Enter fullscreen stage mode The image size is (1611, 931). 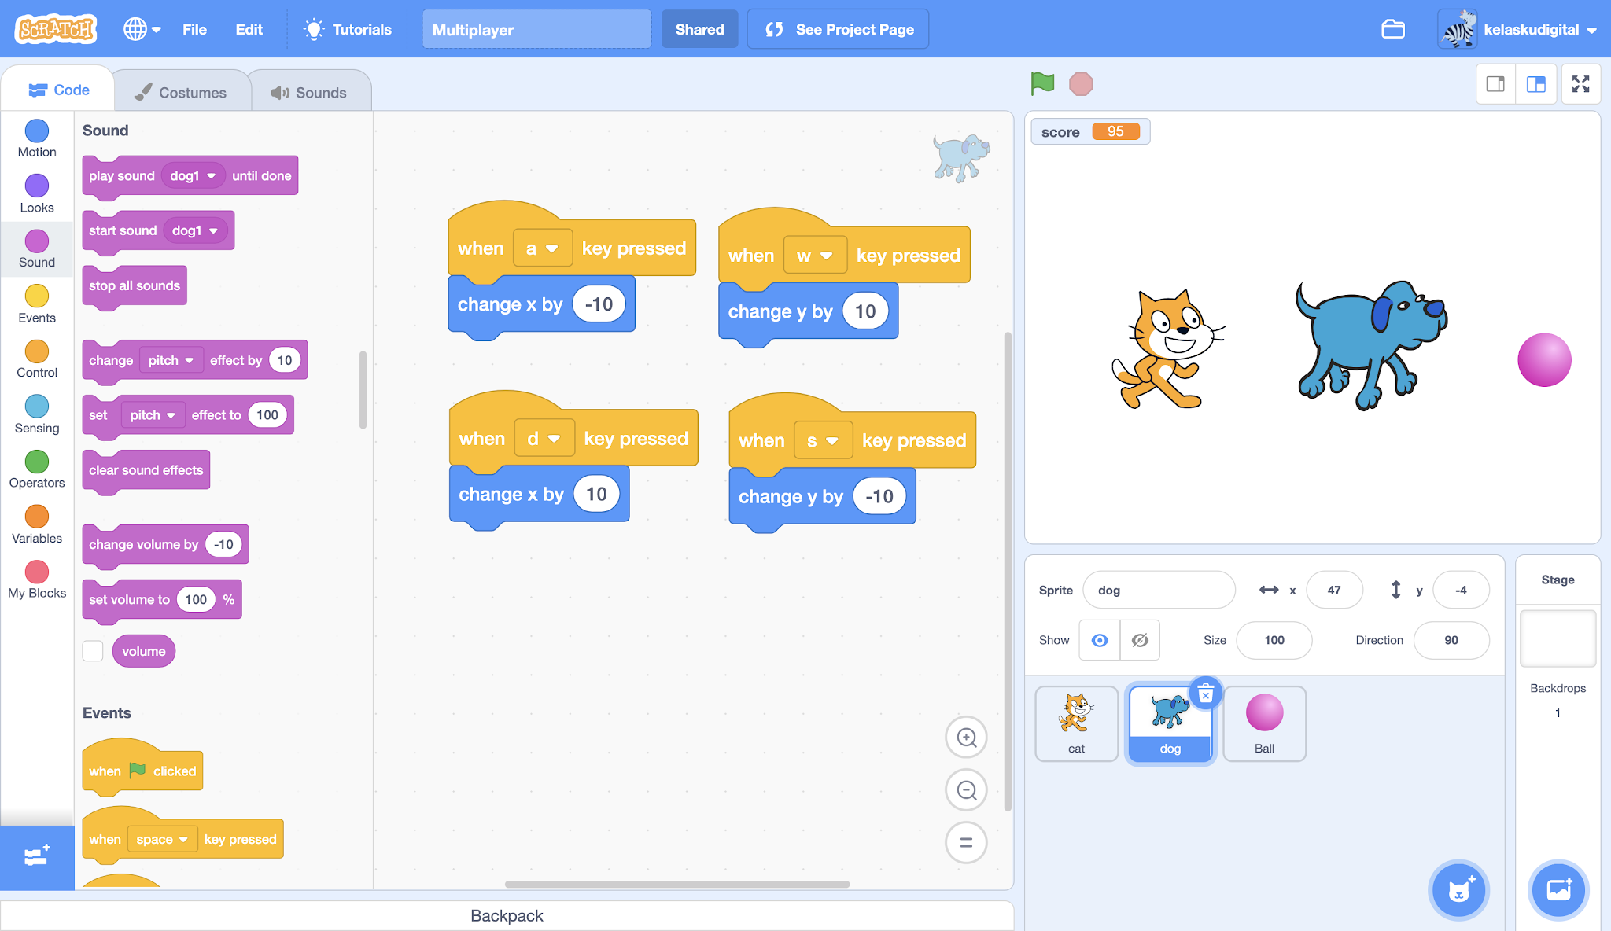(1580, 83)
